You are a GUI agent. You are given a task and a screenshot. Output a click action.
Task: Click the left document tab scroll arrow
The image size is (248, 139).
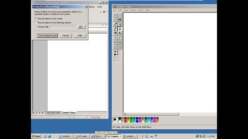[103, 25]
